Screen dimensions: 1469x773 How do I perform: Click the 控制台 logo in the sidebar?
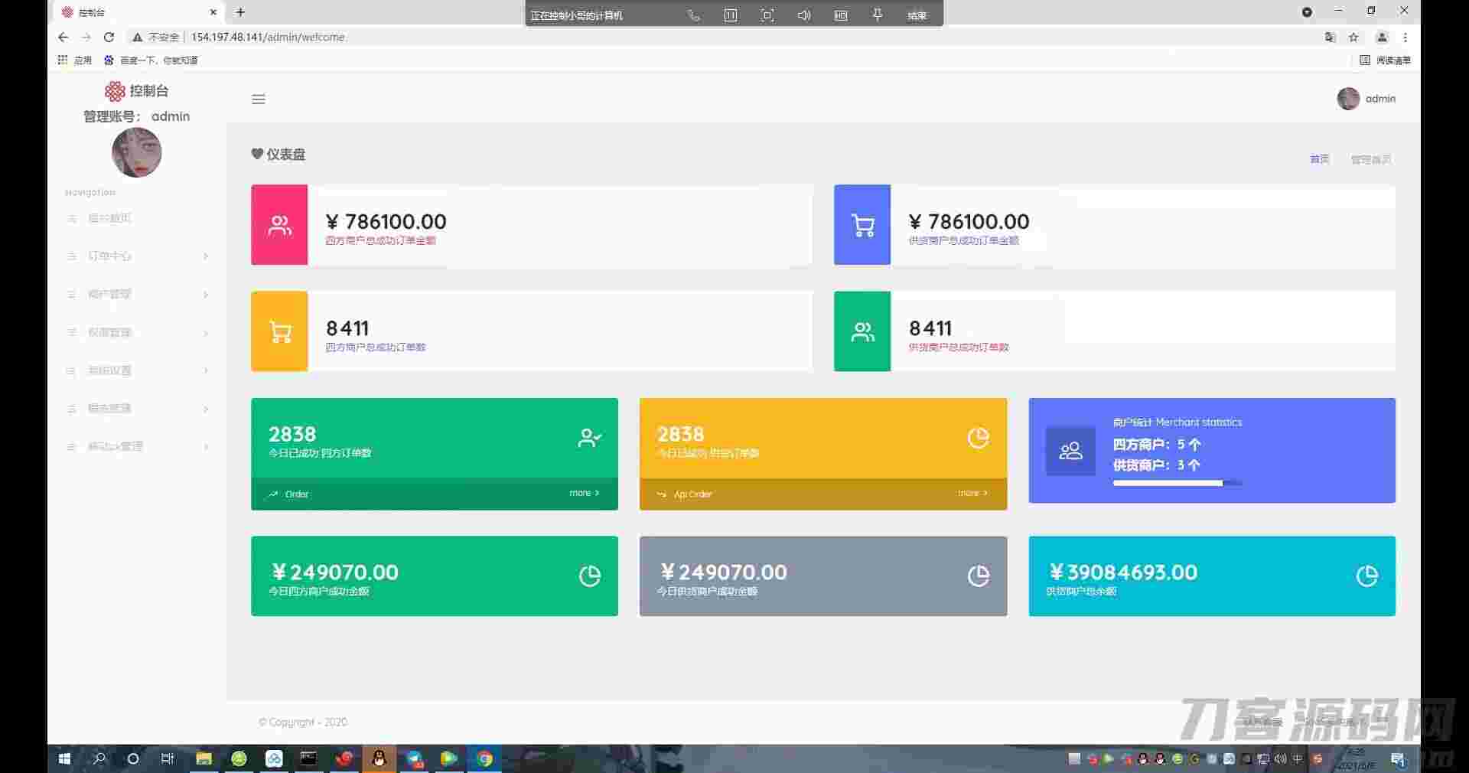136,91
